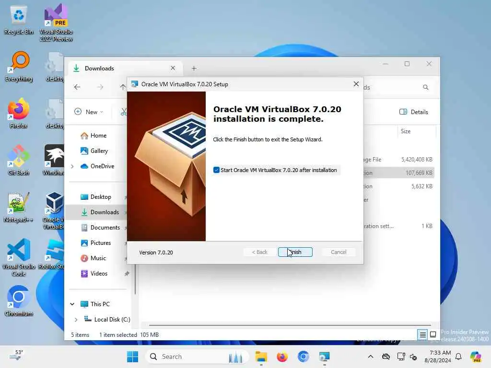Viewport: 491px width, 368px height.
Task: Expand the OneDrive tree node
Action: 72,166
